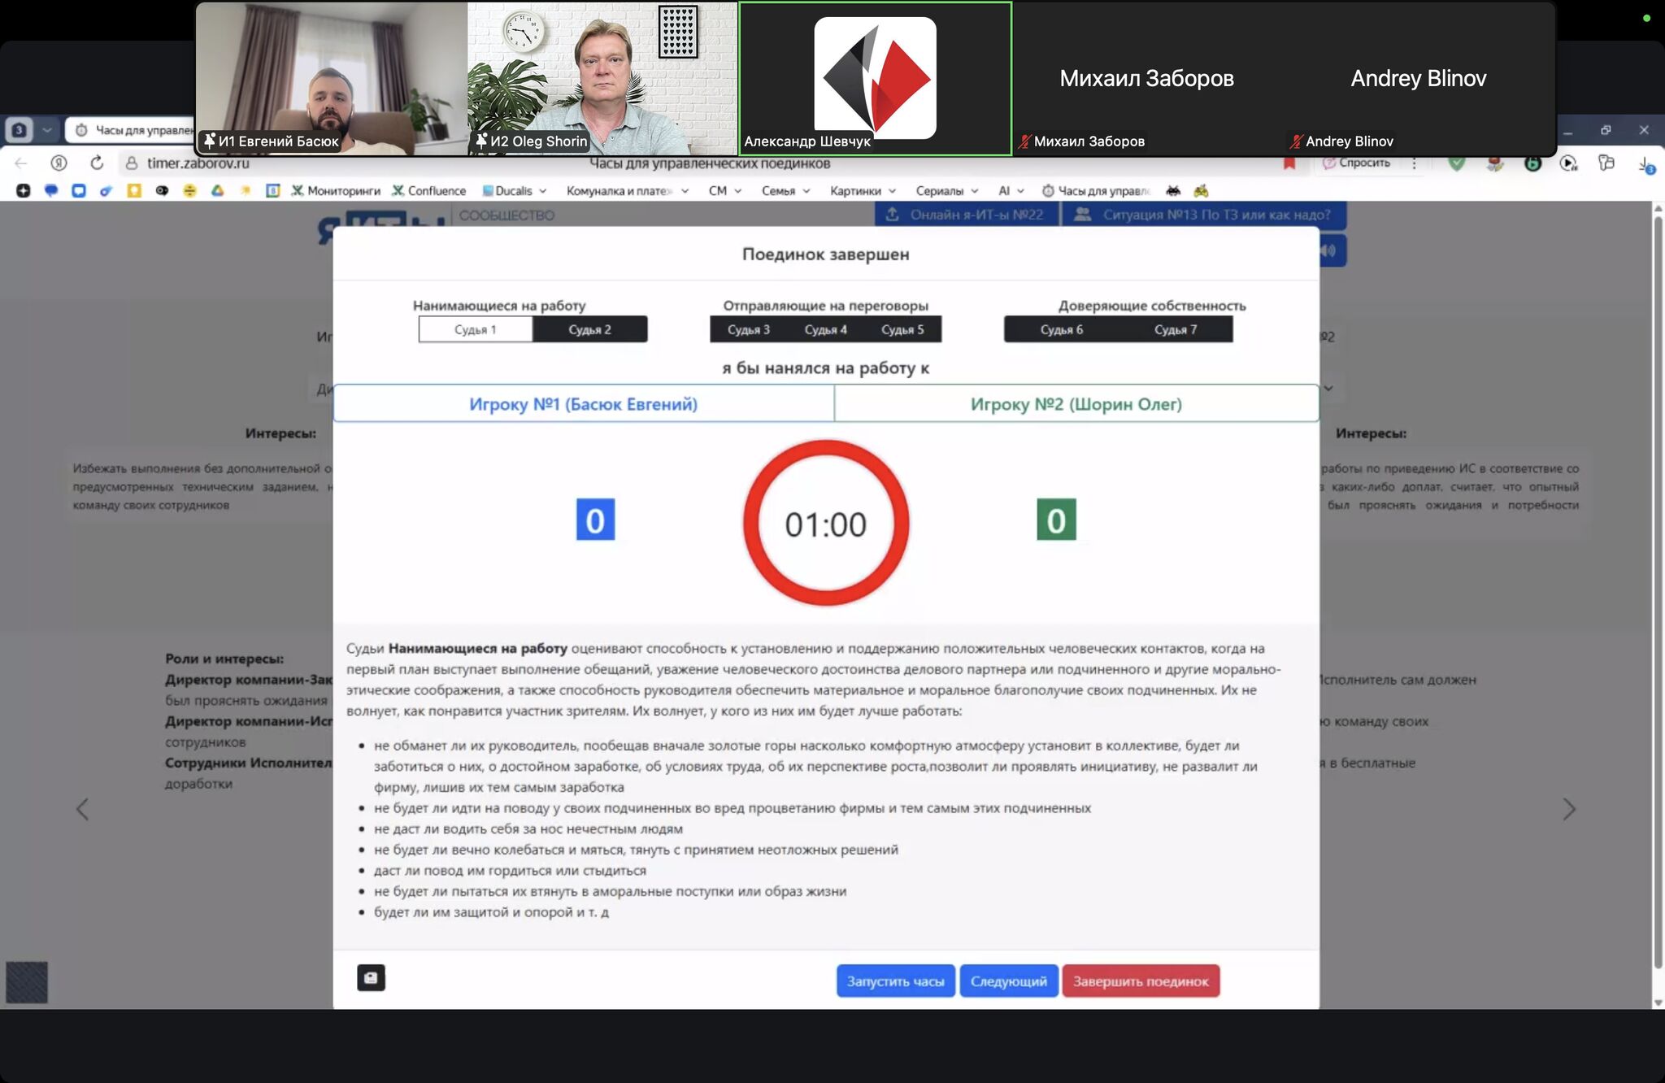Click the green shield extension icon

tap(1458, 163)
